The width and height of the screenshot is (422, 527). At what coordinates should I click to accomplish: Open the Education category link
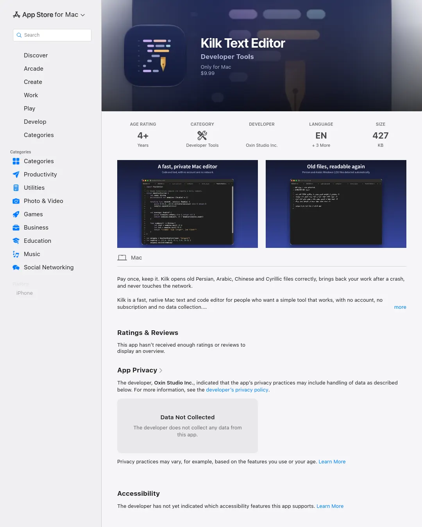(38, 241)
